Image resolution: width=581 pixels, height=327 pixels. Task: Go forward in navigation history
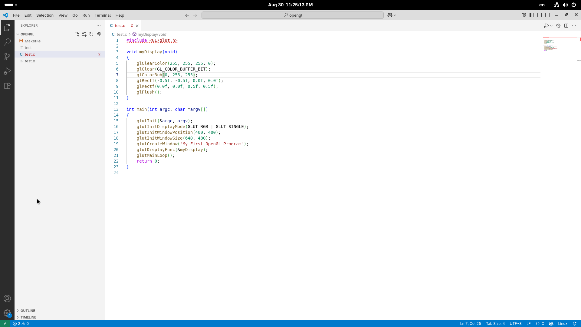coord(195,15)
